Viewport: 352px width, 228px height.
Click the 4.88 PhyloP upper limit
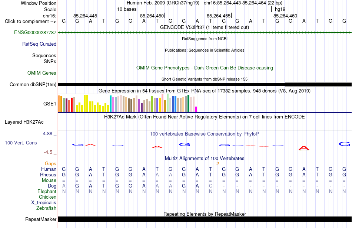point(47,134)
